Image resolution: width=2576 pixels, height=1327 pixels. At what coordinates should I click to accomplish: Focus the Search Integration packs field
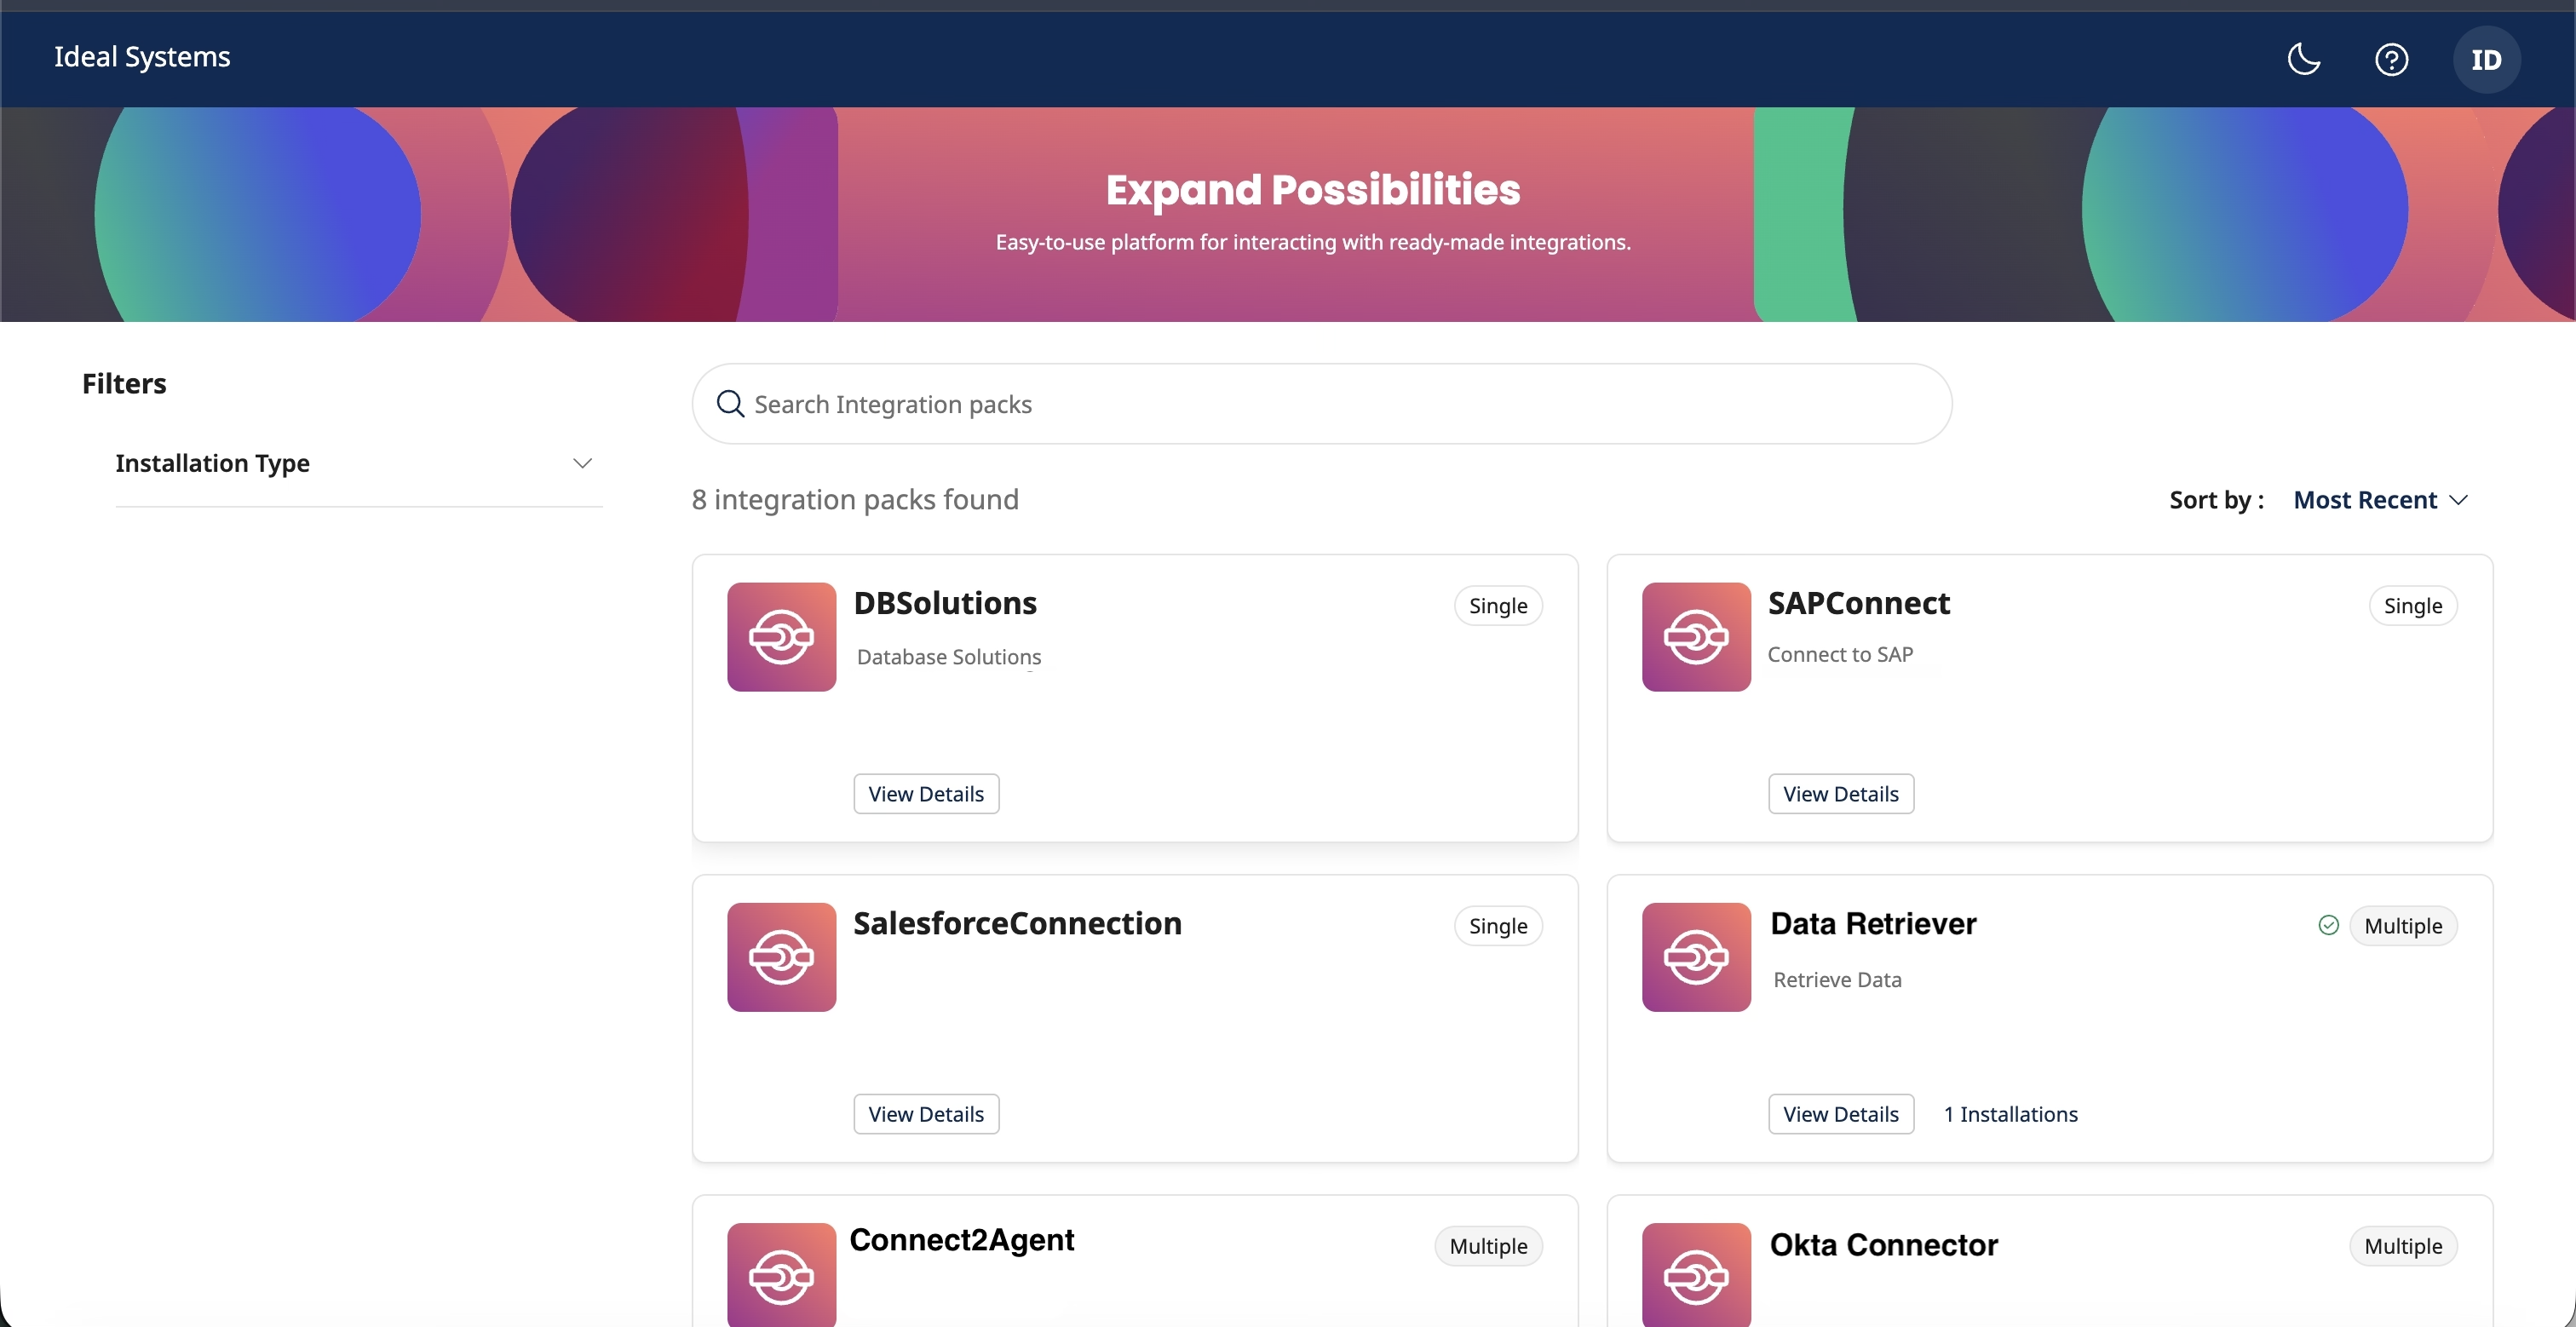tap(1320, 404)
